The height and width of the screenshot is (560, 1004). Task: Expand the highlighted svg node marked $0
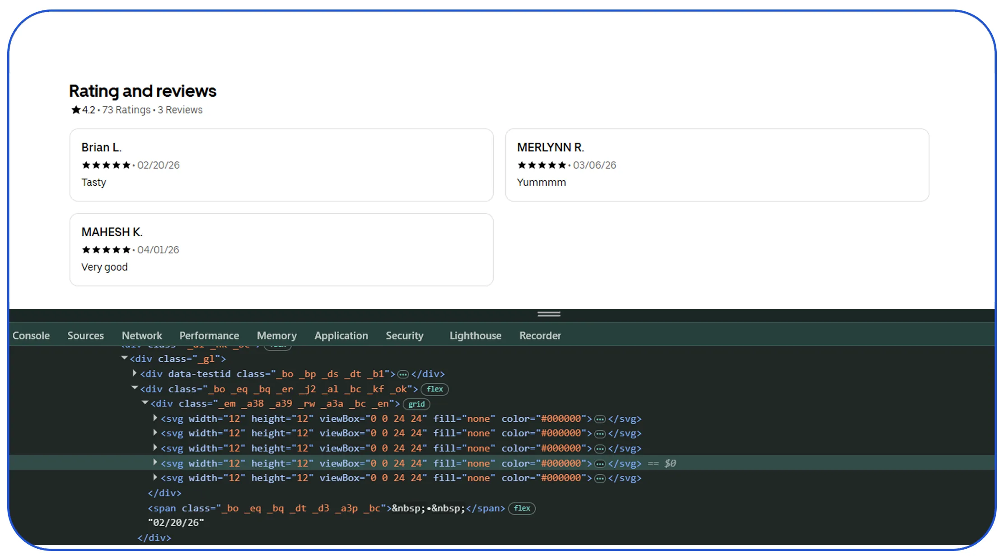coord(155,462)
